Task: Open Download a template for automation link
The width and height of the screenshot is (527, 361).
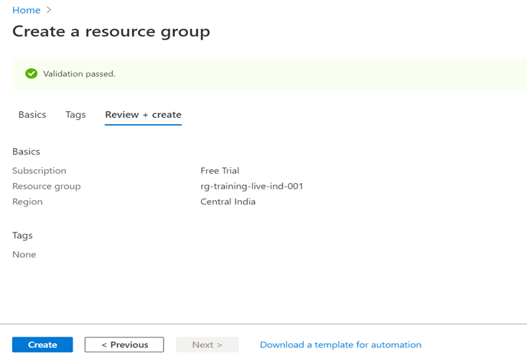Action: (340, 344)
